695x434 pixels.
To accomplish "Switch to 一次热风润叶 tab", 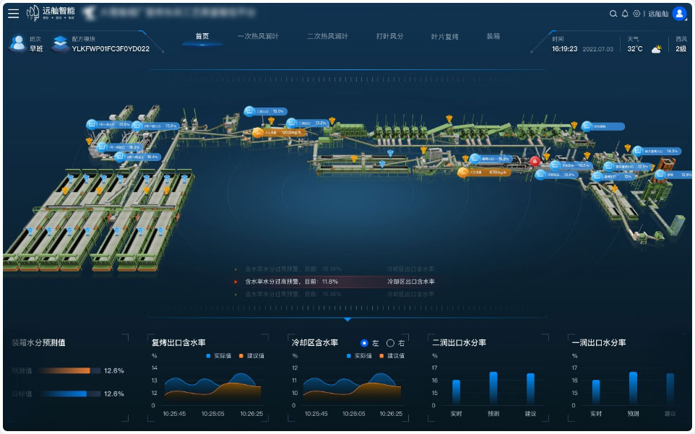I will coord(258,36).
